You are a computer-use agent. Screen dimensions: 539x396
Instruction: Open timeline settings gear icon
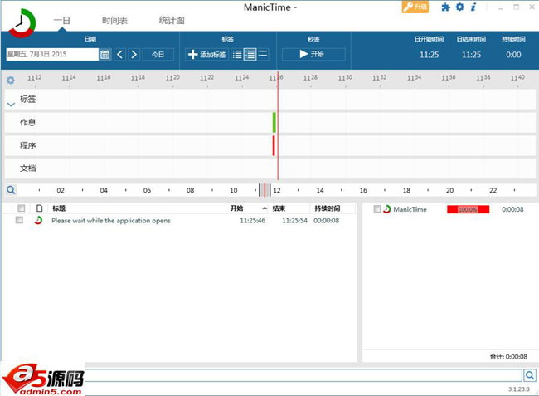coord(11,81)
